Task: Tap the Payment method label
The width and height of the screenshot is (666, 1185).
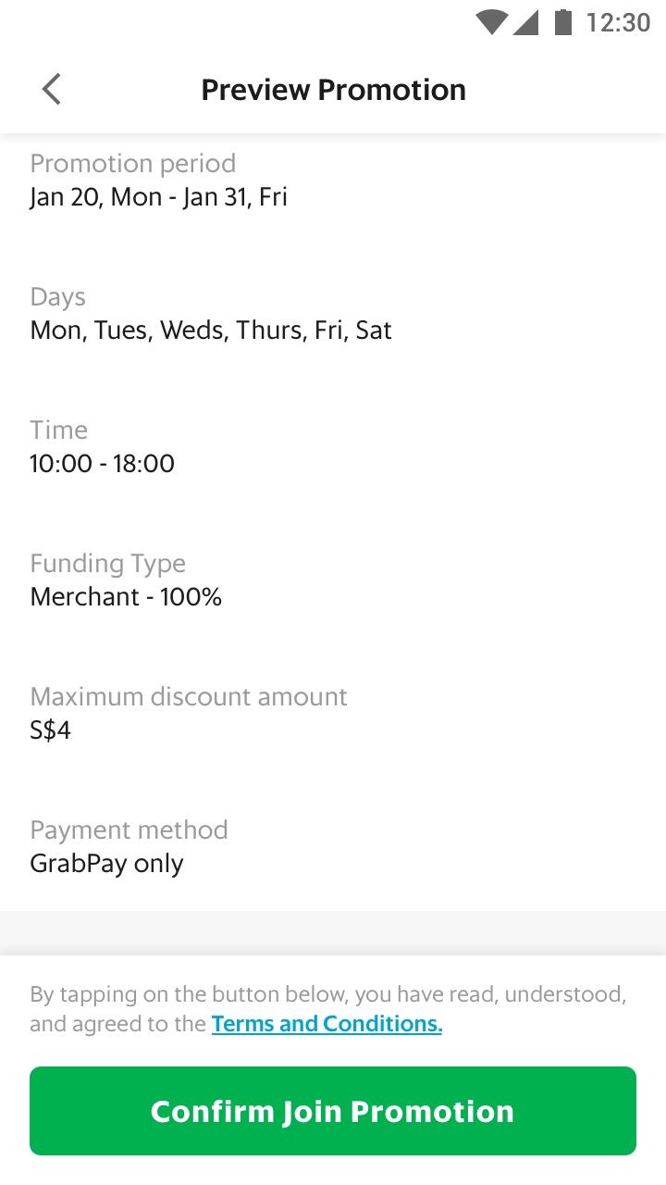Action: click(129, 830)
